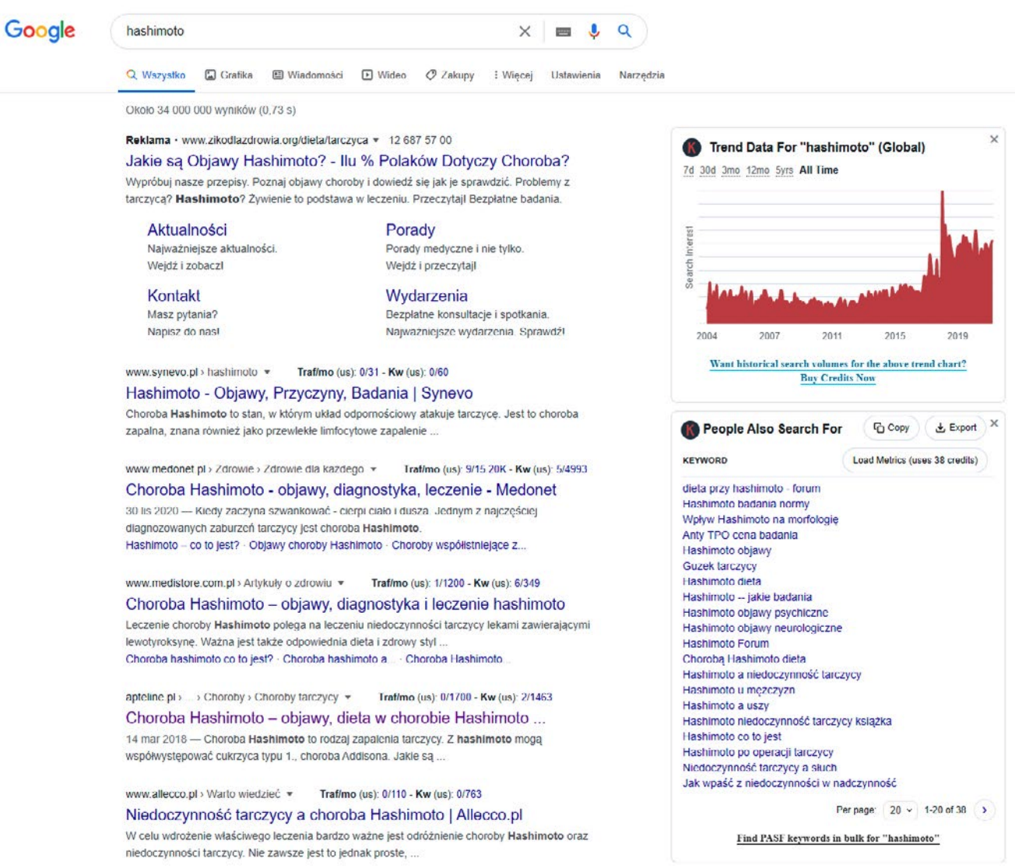Select keyword 'dieta przy hashimoto - forum'

751,488
